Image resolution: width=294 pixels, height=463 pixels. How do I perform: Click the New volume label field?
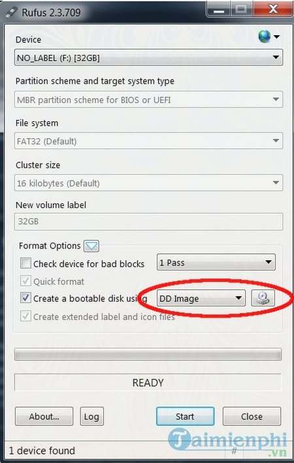(148, 222)
